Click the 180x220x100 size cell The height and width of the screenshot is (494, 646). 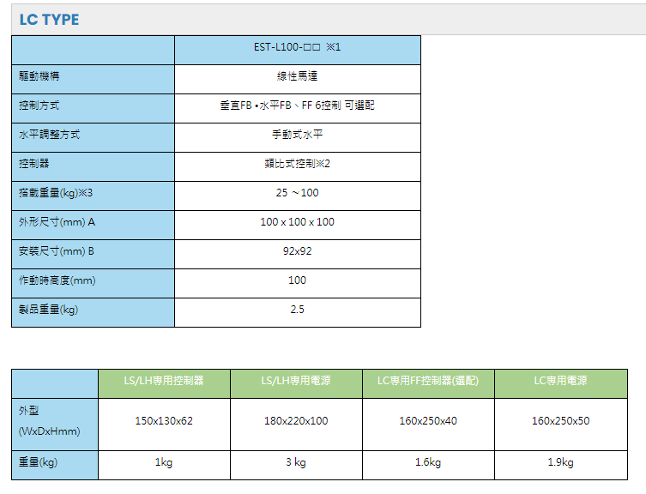click(296, 422)
